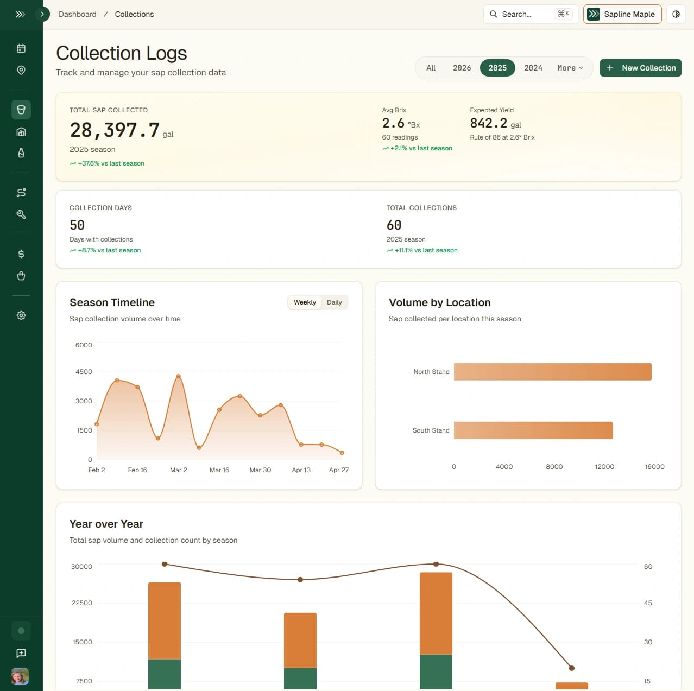Viewport: 694px width, 691px height.
Task: Open the map pin locations icon
Action: (21, 70)
